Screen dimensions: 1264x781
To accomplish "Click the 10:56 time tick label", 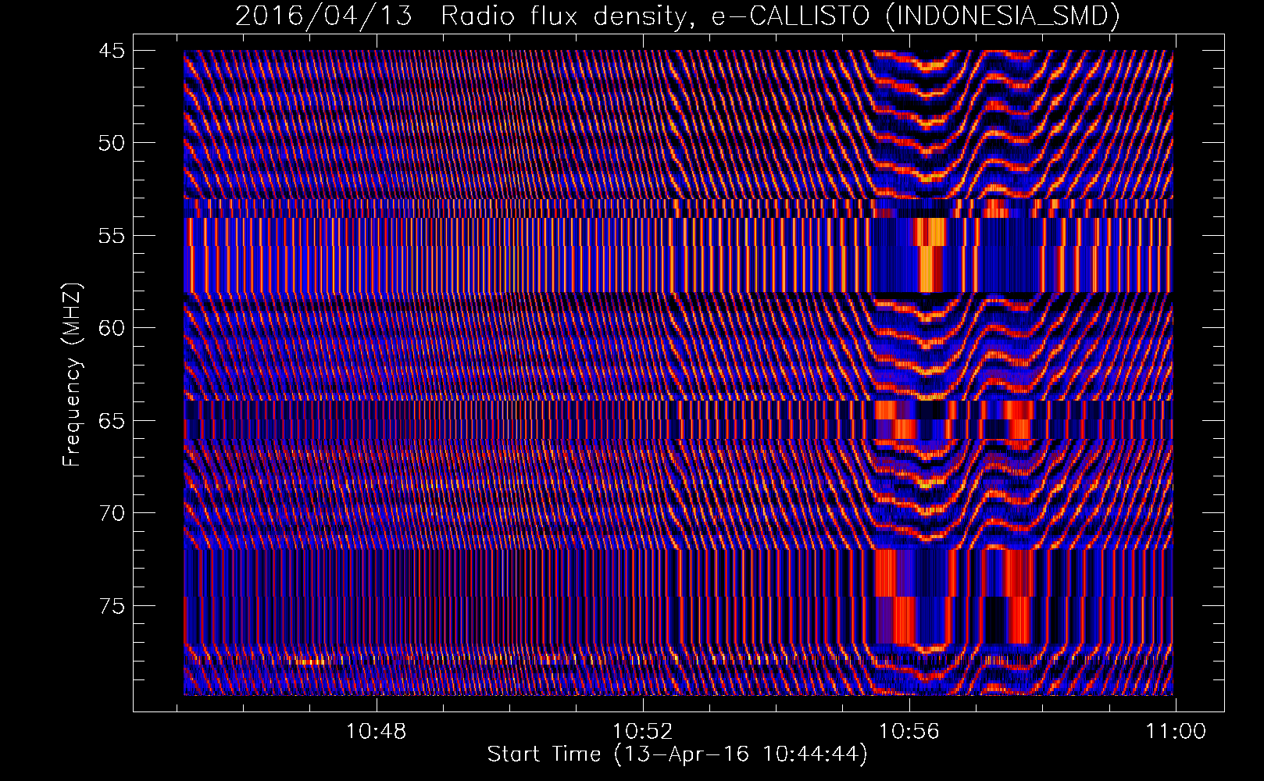I will [x=909, y=732].
